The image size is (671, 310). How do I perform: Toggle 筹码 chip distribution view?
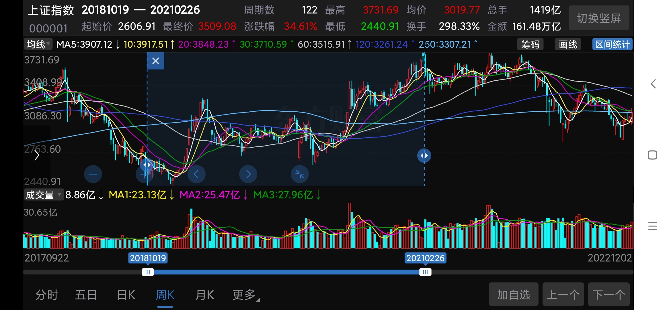[x=530, y=44]
